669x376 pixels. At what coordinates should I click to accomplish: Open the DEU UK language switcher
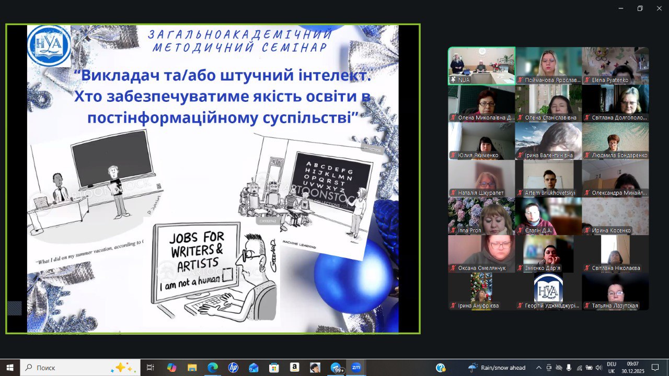[x=611, y=368]
